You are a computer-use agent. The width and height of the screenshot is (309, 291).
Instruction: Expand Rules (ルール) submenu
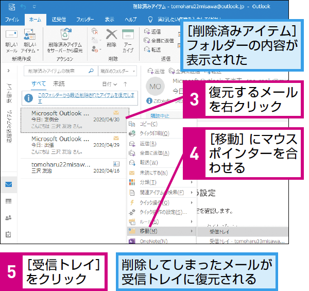point(162,222)
